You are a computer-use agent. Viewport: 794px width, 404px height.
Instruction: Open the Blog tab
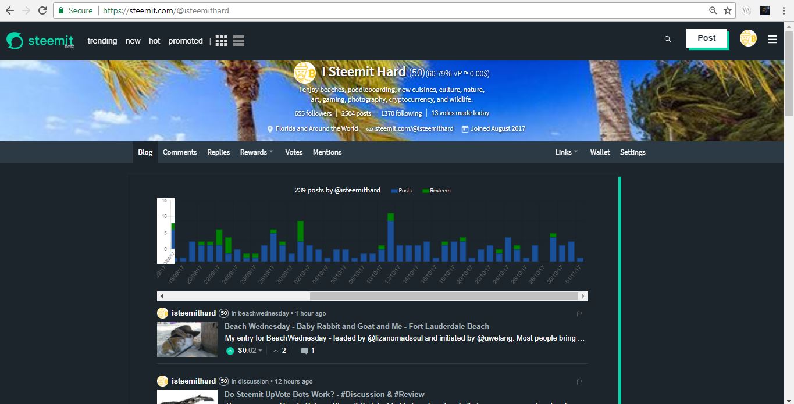(145, 152)
